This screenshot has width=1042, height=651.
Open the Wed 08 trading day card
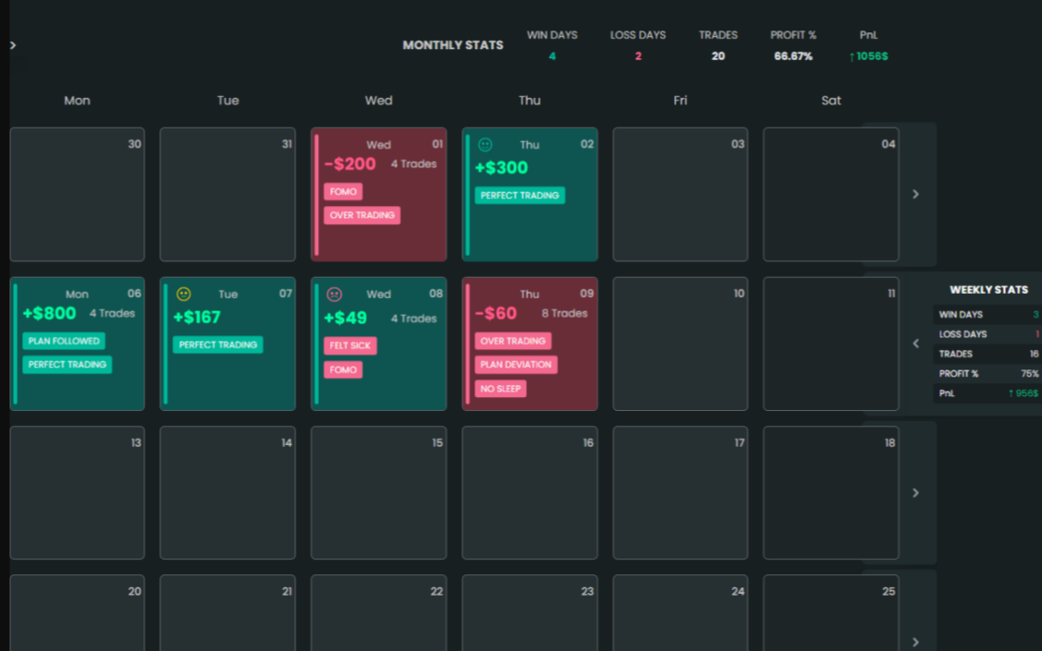click(379, 344)
